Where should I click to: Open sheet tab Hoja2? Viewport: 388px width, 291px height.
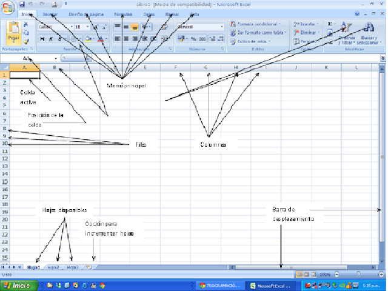coord(53,267)
